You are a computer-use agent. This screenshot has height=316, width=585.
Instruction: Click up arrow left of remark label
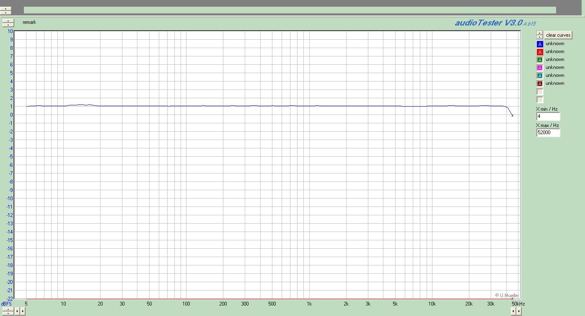(x=8, y=21)
